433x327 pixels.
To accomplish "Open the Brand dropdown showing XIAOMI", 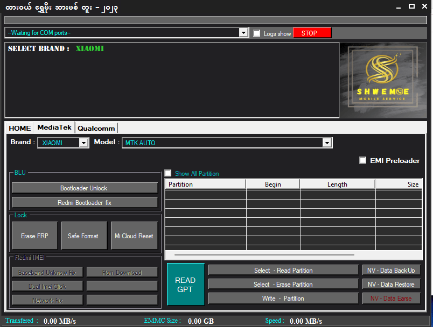I will (x=84, y=143).
